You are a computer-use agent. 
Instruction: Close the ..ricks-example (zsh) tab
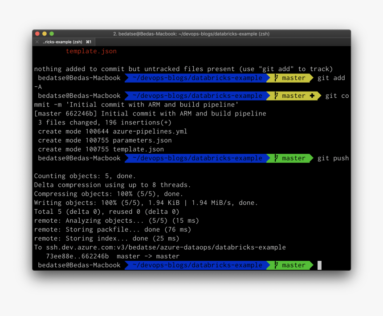[x=37, y=42]
